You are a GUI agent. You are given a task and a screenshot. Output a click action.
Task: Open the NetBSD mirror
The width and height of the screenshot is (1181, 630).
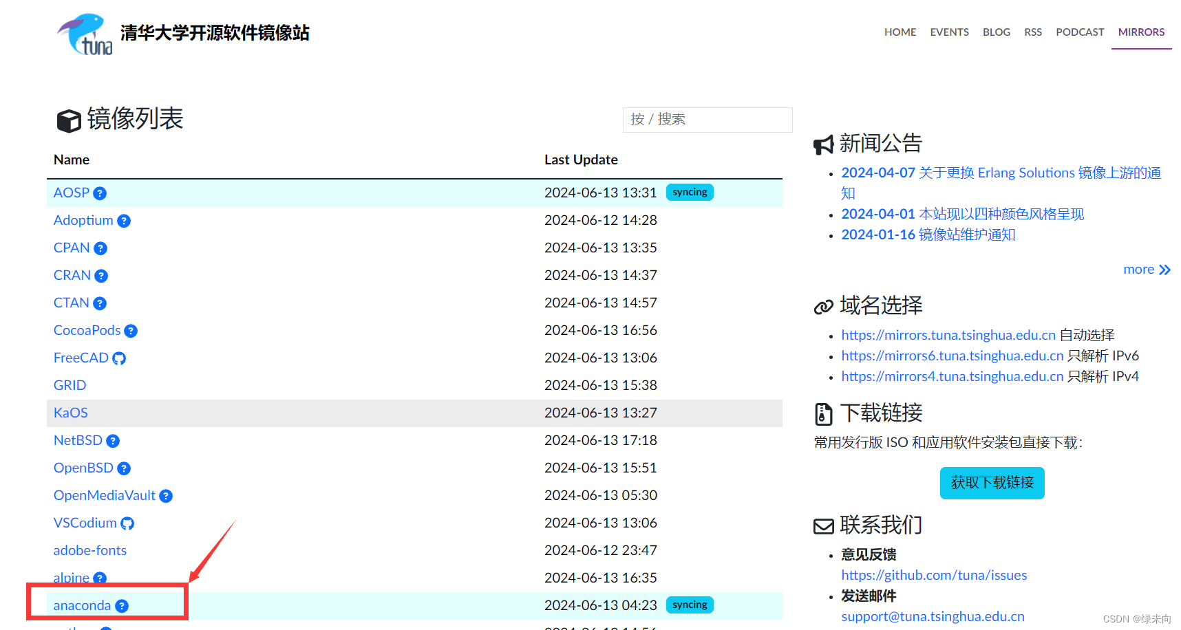coord(78,440)
